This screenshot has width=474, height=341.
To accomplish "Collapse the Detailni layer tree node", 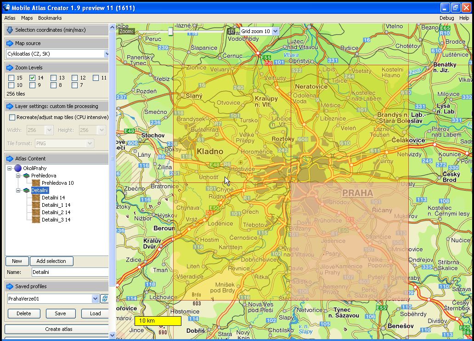I will (x=18, y=190).
